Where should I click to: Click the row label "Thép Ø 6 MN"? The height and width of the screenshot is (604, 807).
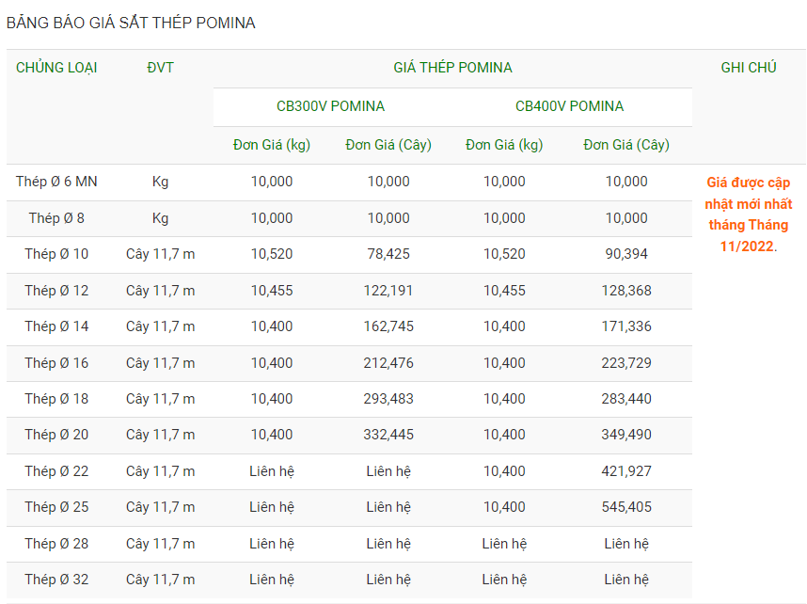click(x=56, y=182)
